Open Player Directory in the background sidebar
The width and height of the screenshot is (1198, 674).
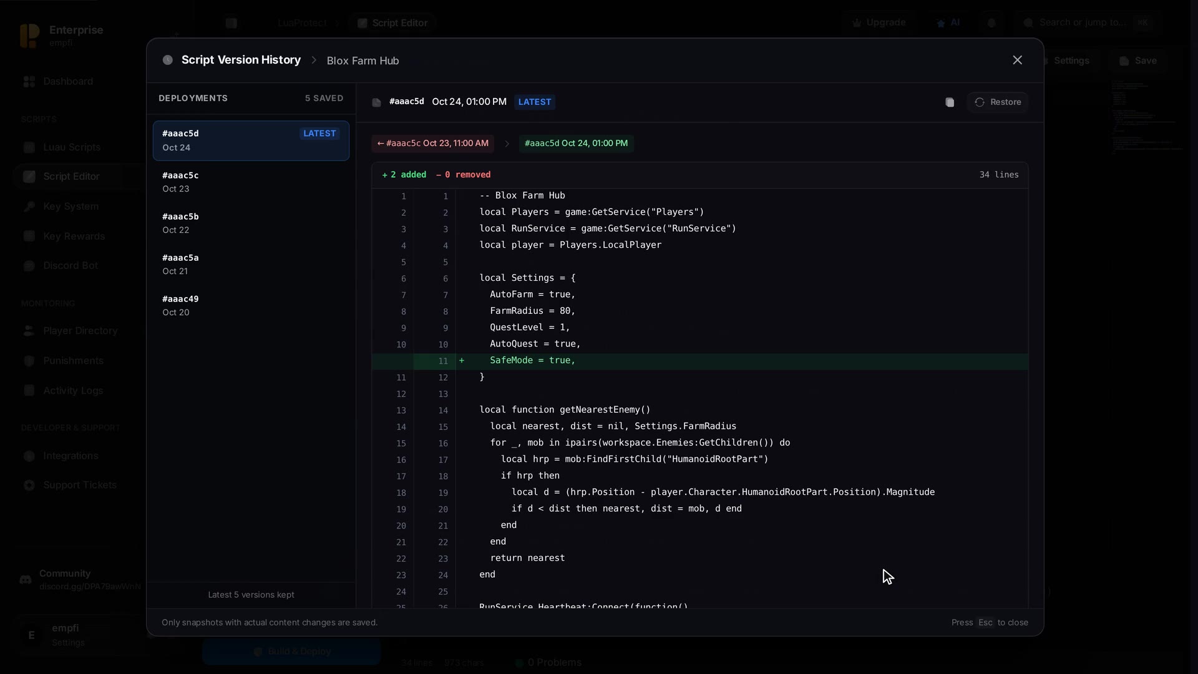coord(80,331)
